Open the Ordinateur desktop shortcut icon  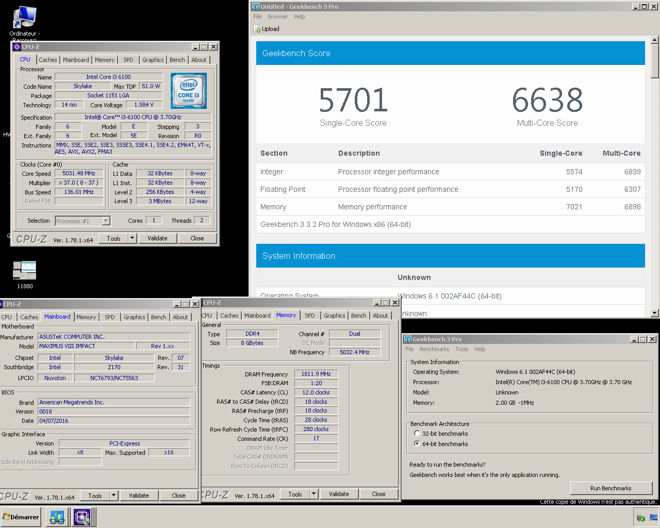[24, 18]
